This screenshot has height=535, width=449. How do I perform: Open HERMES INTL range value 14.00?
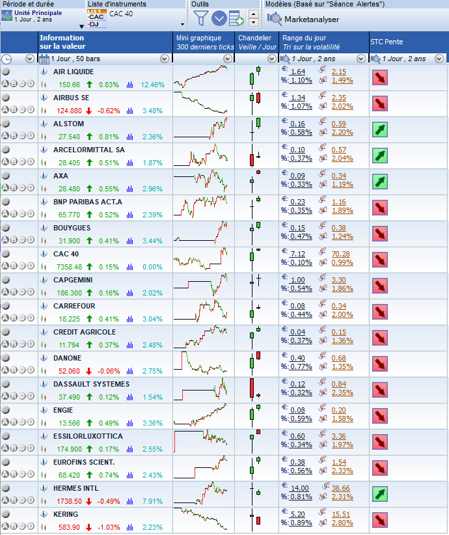pos(299,489)
